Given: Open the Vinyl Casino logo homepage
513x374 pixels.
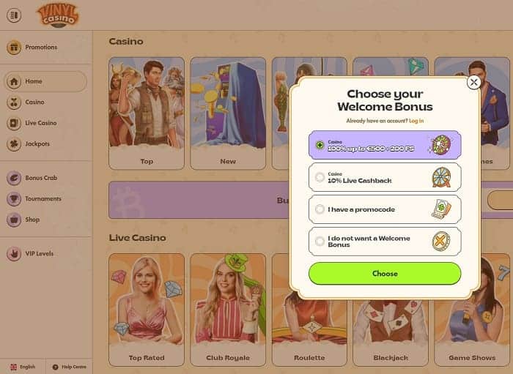Looking at the screenshot, I should 58,15.
